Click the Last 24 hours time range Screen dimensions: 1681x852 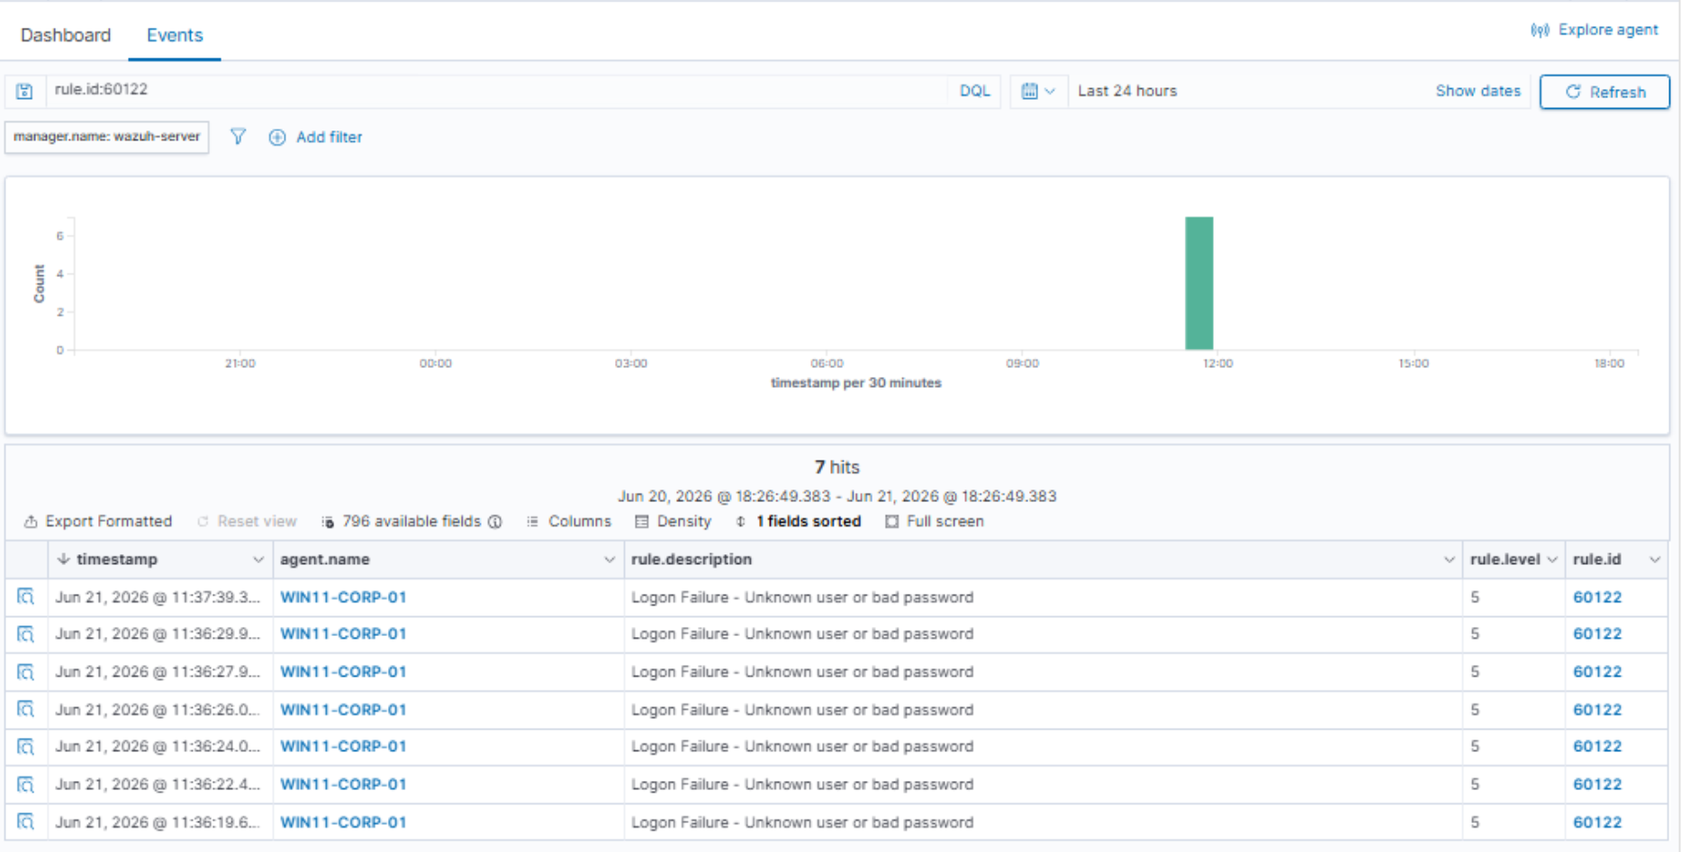tap(1127, 91)
